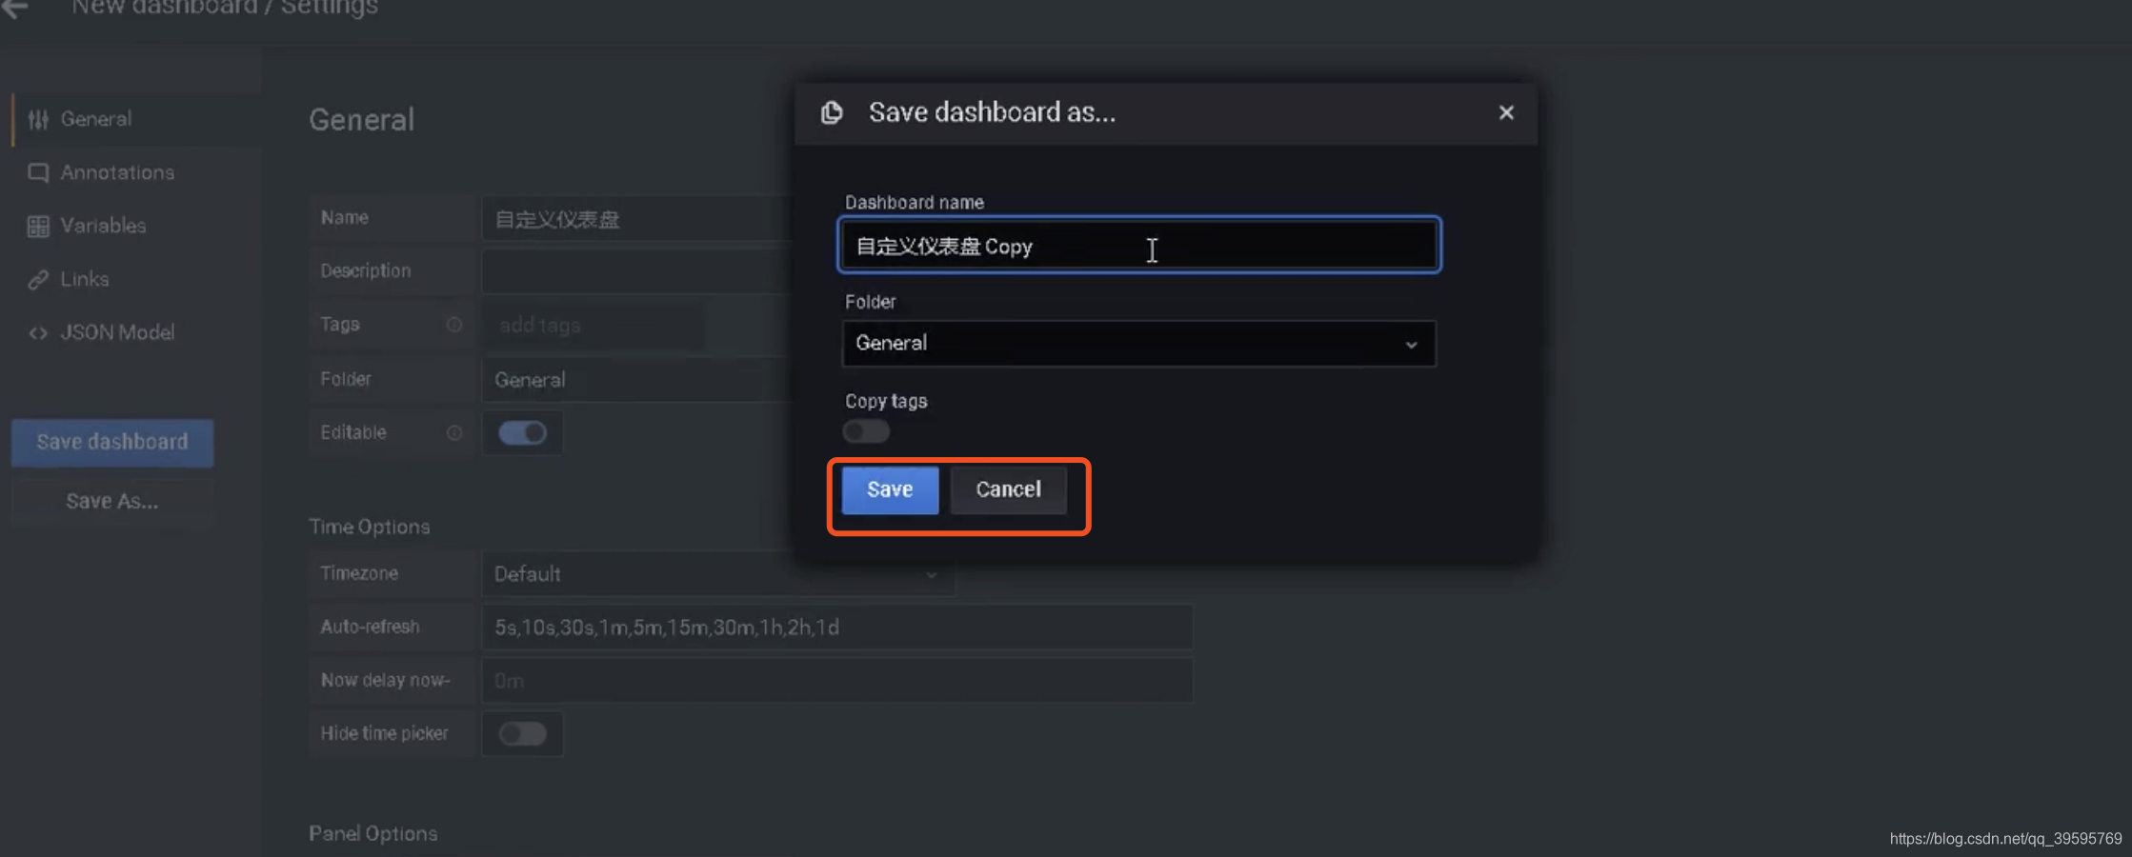Click the Now delay now- input field

pyautogui.click(x=837, y=681)
